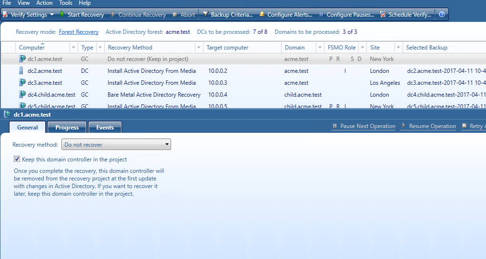
Task: Open the Site column filter dropdown
Action: click(398, 48)
